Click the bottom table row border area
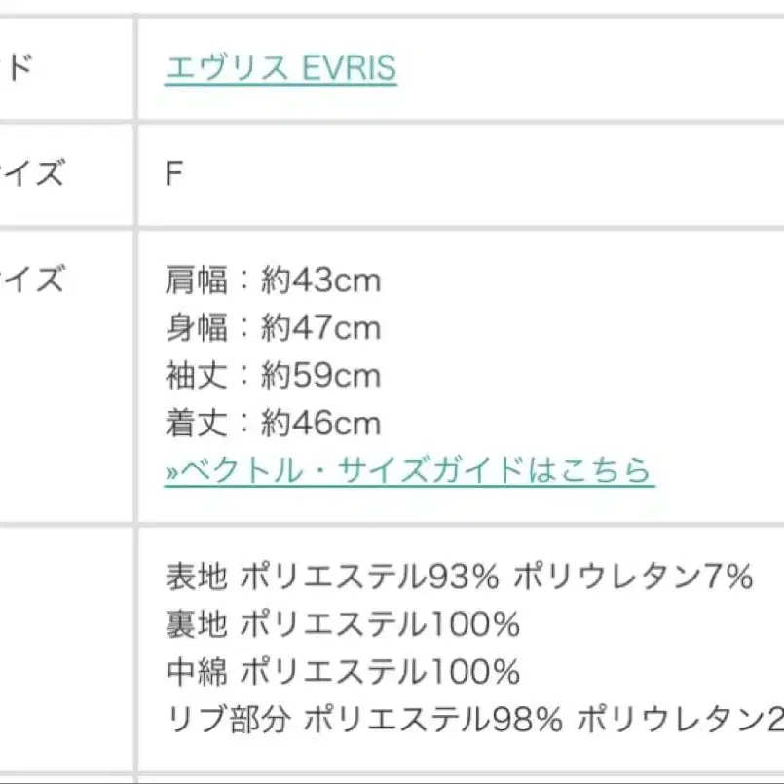The height and width of the screenshot is (784, 784). click(x=390, y=776)
